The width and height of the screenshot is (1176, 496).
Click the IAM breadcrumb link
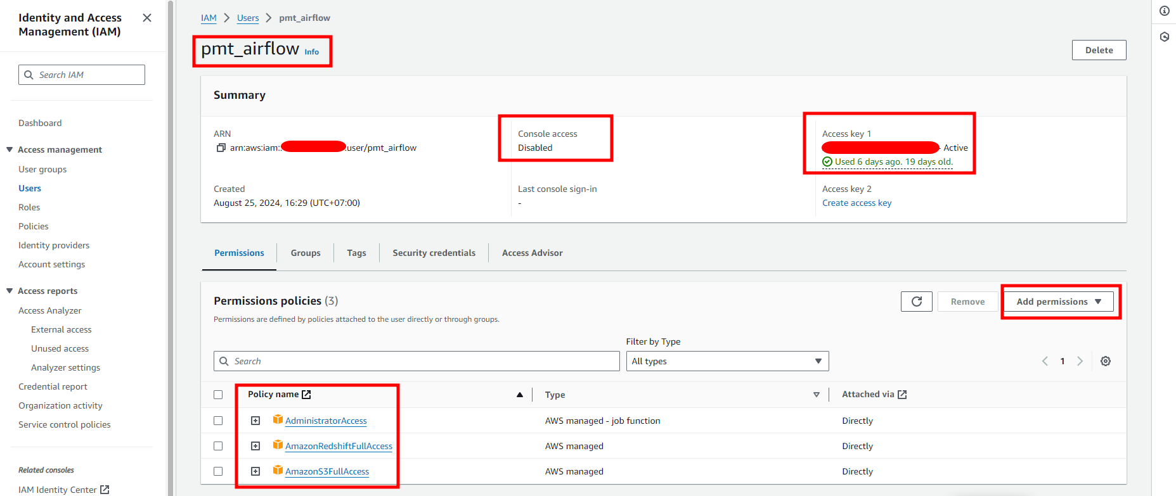click(x=209, y=18)
